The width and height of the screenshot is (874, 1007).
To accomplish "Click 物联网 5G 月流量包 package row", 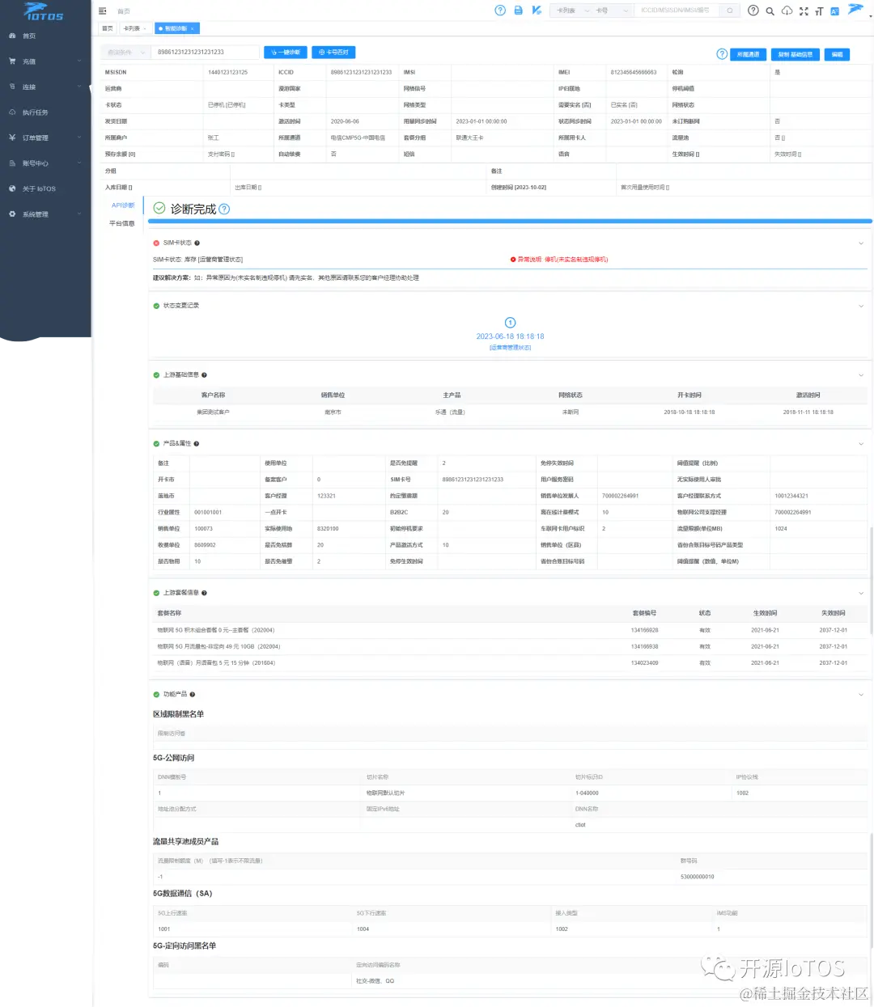I will point(510,646).
